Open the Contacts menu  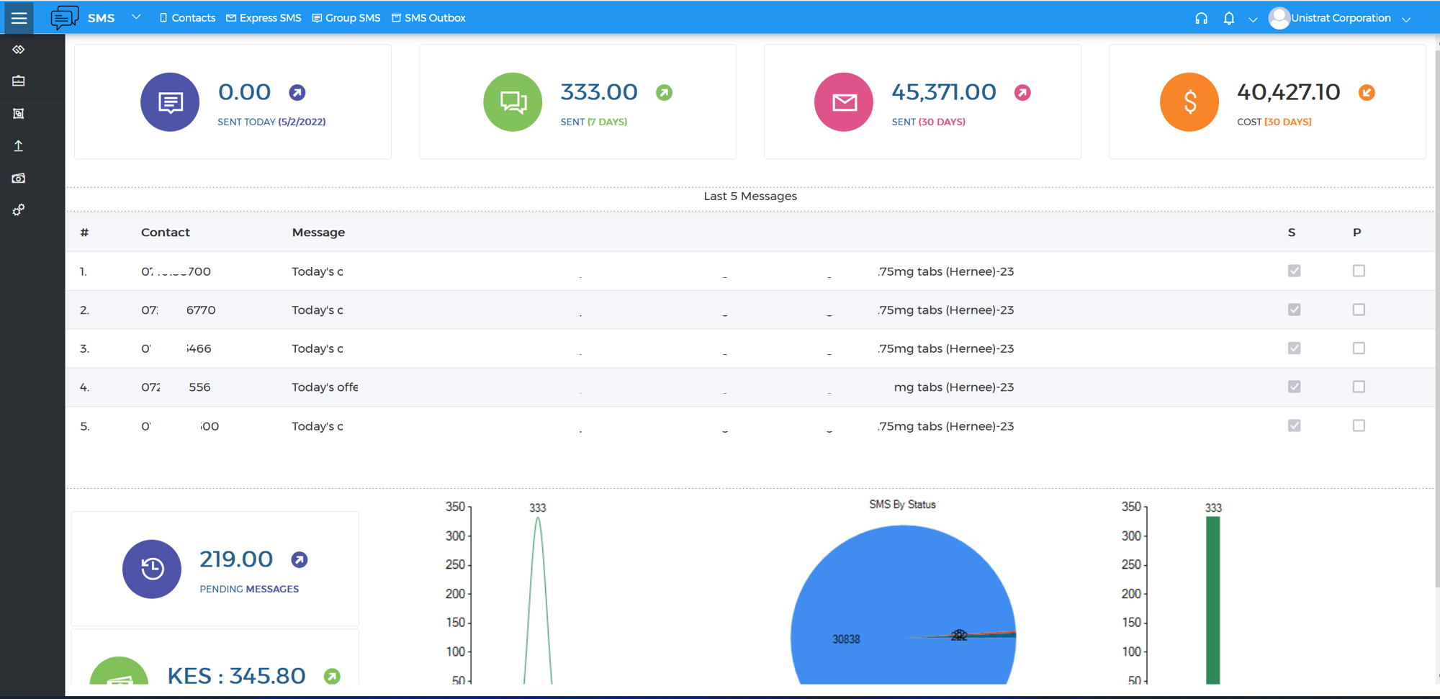pyautogui.click(x=187, y=18)
